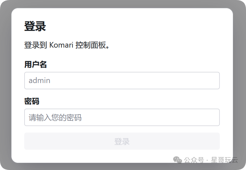The image size is (246, 170).
Task: Focus the username field showing admin
Action: pyautogui.click(x=122, y=80)
